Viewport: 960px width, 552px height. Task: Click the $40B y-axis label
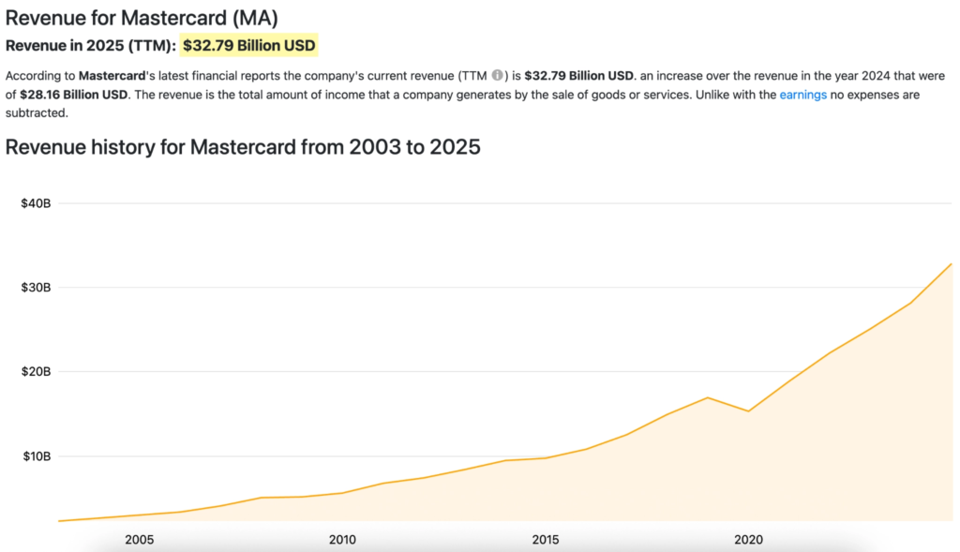click(x=36, y=203)
